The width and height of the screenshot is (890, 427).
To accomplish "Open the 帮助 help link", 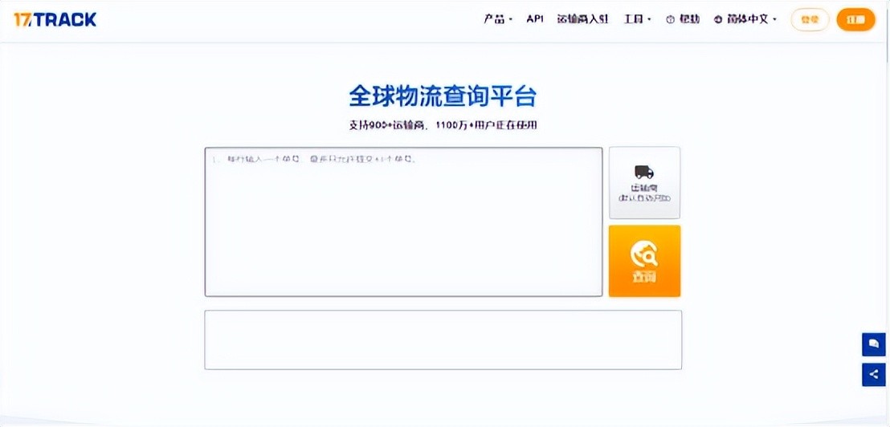I will pos(689,20).
